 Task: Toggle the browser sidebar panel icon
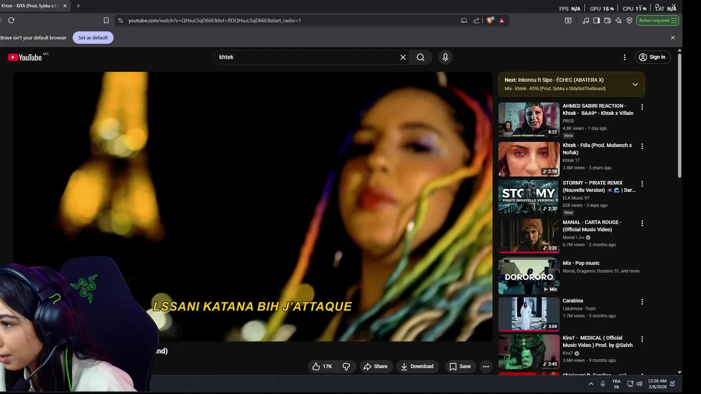596,20
